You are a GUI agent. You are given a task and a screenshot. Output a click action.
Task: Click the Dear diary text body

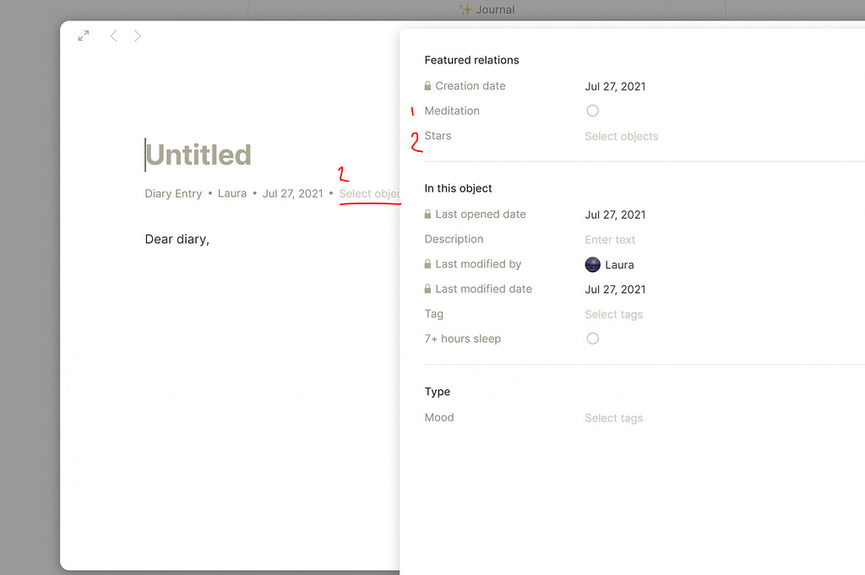pyautogui.click(x=177, y=239)
